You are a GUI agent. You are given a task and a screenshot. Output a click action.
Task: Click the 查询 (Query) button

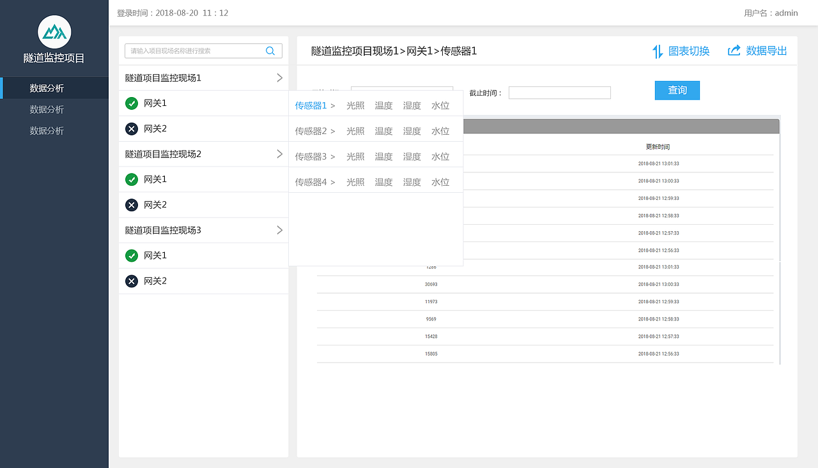coord(677,90)
